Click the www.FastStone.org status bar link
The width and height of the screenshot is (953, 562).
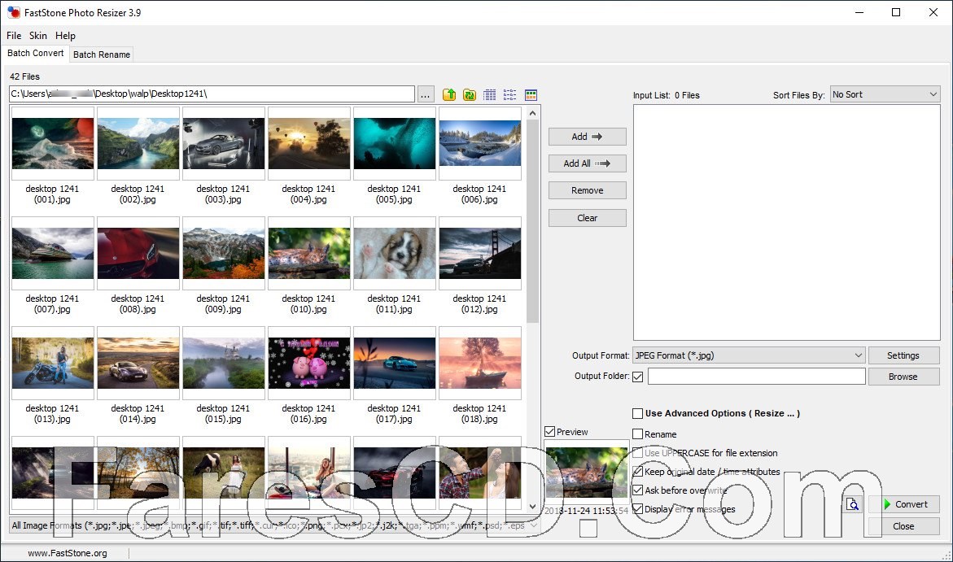(68, 553)
